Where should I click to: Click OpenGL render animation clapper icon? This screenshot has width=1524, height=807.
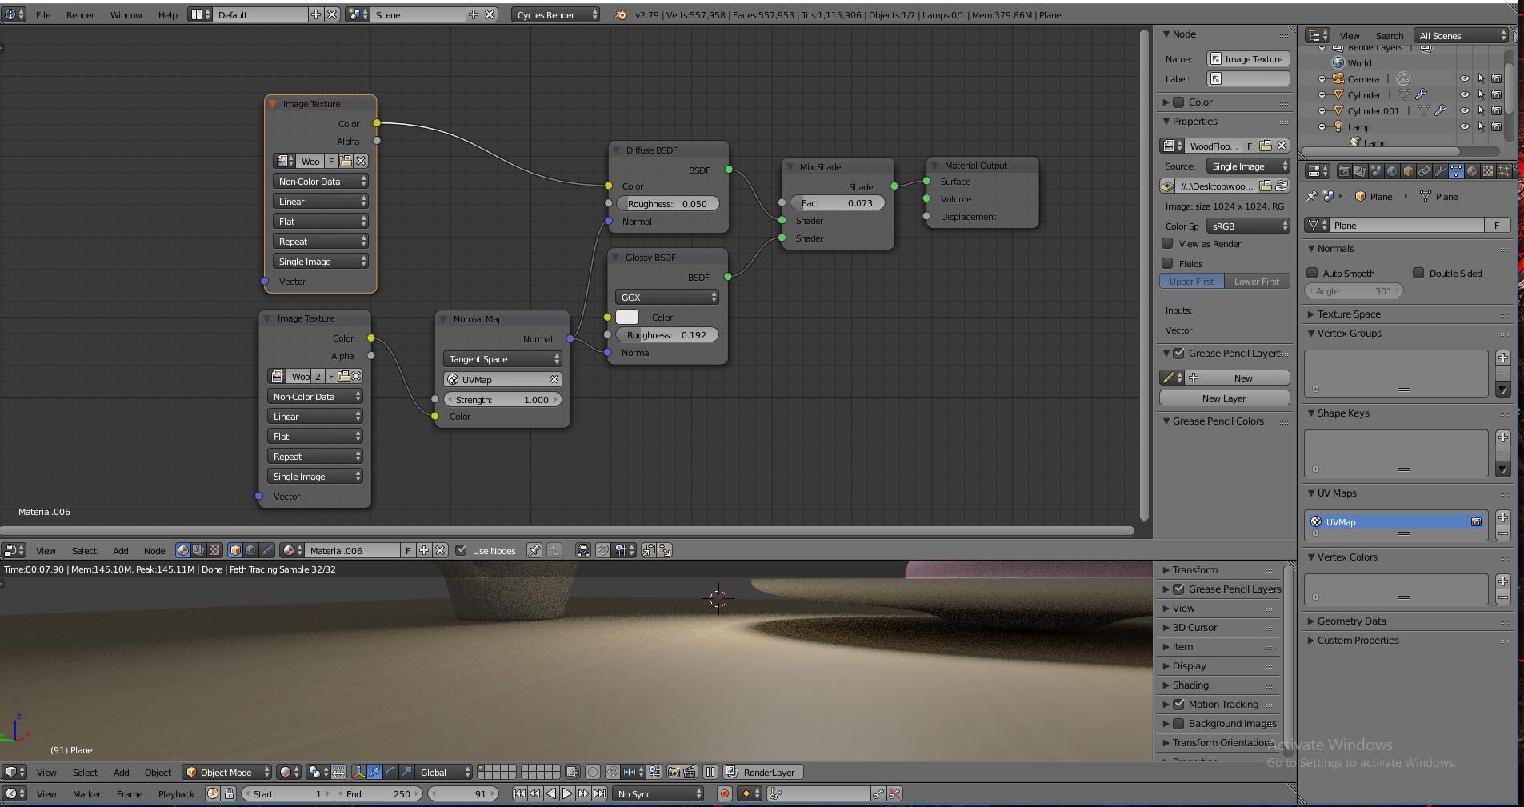tap(689, 772)
